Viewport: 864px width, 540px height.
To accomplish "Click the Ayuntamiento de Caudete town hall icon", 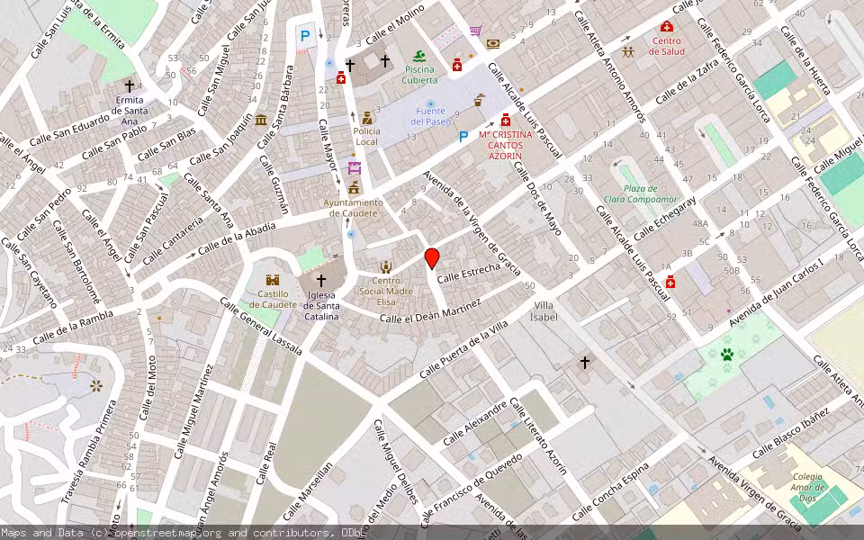I will point(354,188).
